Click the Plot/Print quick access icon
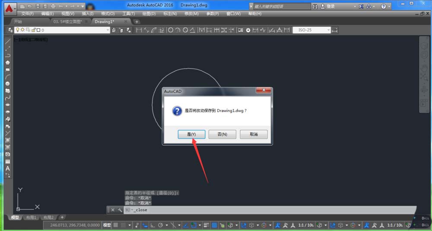Image resolution: width=432 pixels, height=231 pixels. tap(53, 6)
